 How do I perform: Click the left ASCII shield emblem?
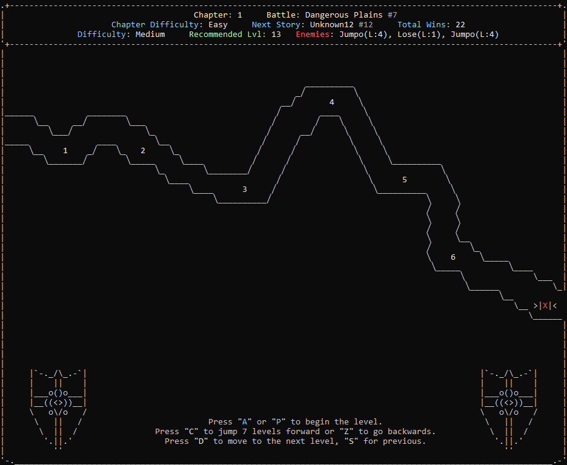coord(58,409)
